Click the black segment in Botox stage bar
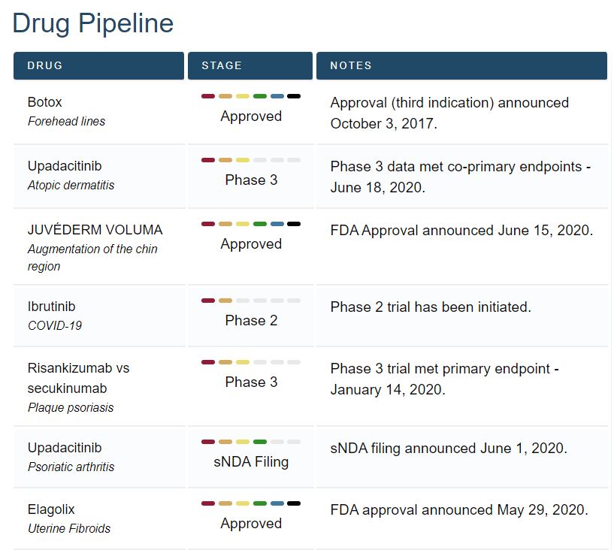 click(294, 96)
